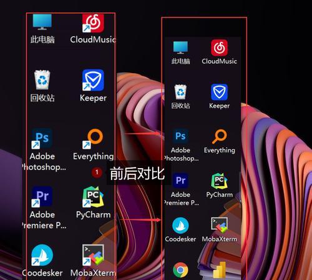This screenshot has width=312, height=280.
Task: Launch PyCharm icon with shortcut arrow
Action: pos(93,197)
